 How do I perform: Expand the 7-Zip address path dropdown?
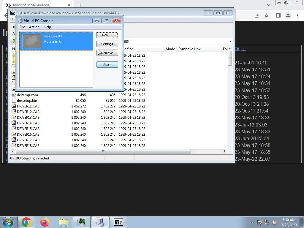click(230, 42)
